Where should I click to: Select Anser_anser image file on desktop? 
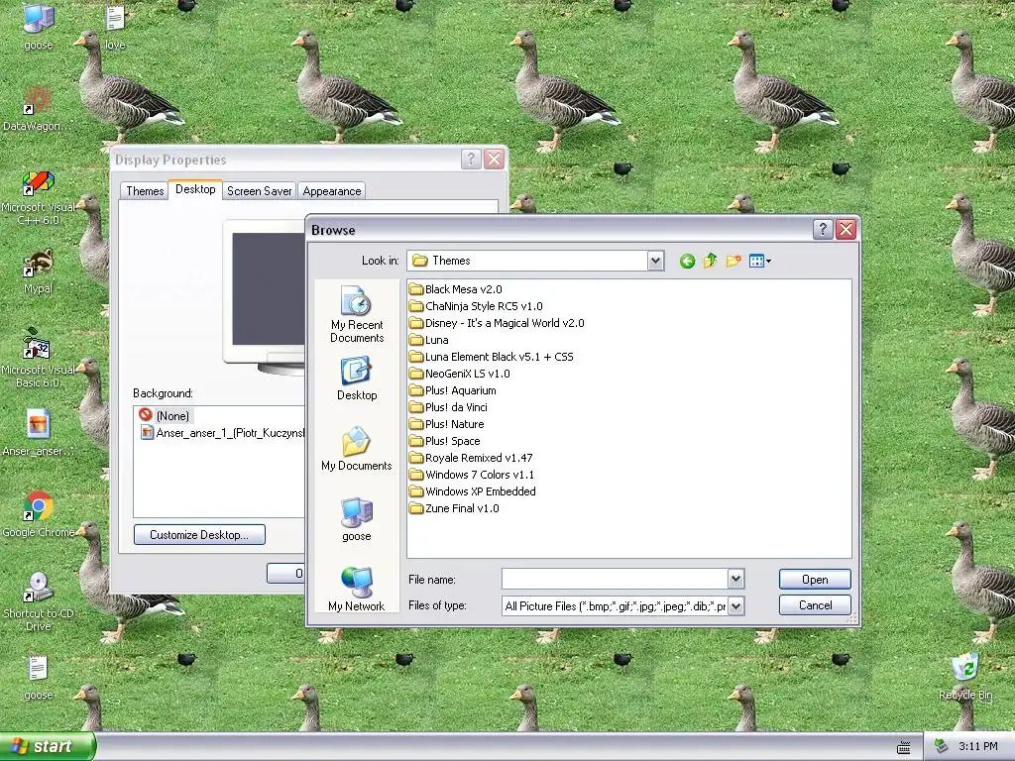37,432
